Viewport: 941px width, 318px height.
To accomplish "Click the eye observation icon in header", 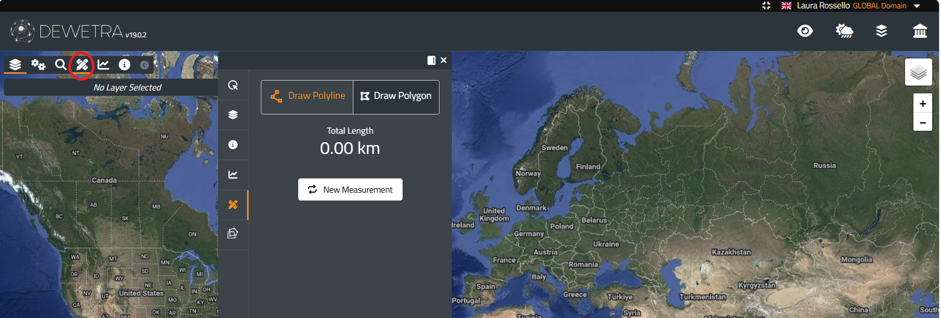I will (x=805, y=31).
